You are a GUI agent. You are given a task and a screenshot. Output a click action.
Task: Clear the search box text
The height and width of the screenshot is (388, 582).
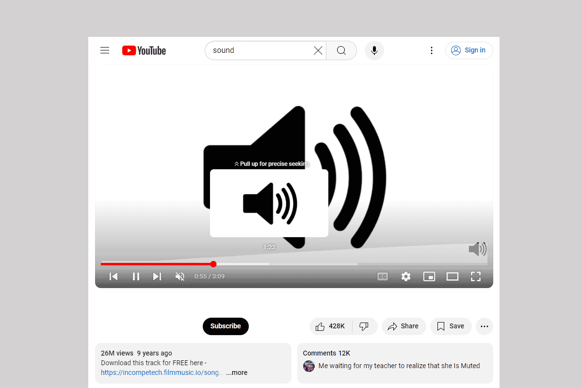click(x=318, y=50)
